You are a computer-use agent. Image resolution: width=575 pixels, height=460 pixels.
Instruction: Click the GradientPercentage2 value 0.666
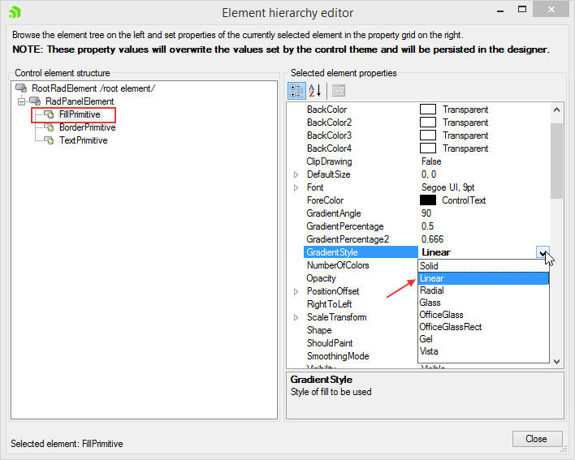pyautogui.click(x=432, y=239)
